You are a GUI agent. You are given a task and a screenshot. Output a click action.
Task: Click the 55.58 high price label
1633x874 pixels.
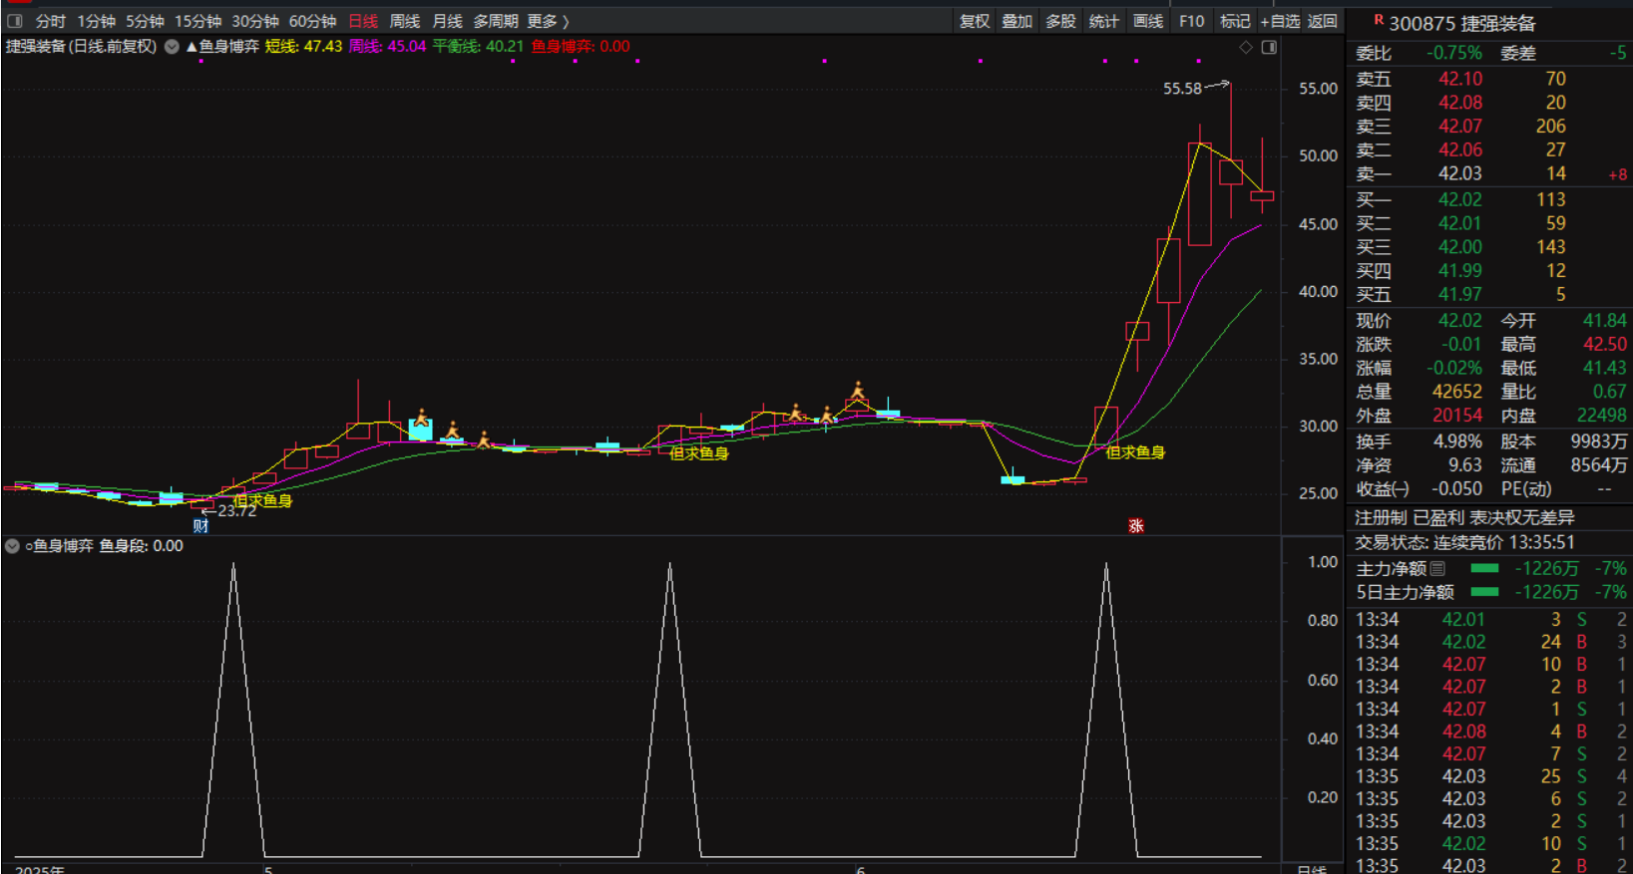tap(1182, 89)
